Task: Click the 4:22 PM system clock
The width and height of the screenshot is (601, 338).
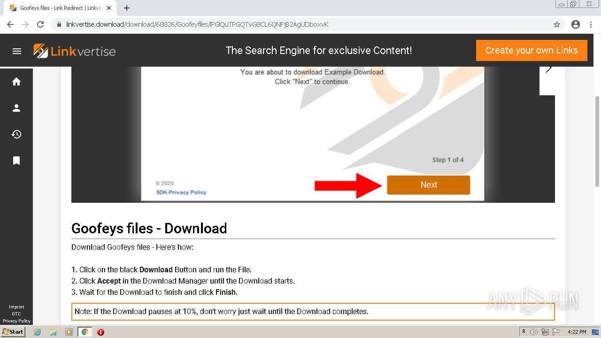Action: coord(577,332)
